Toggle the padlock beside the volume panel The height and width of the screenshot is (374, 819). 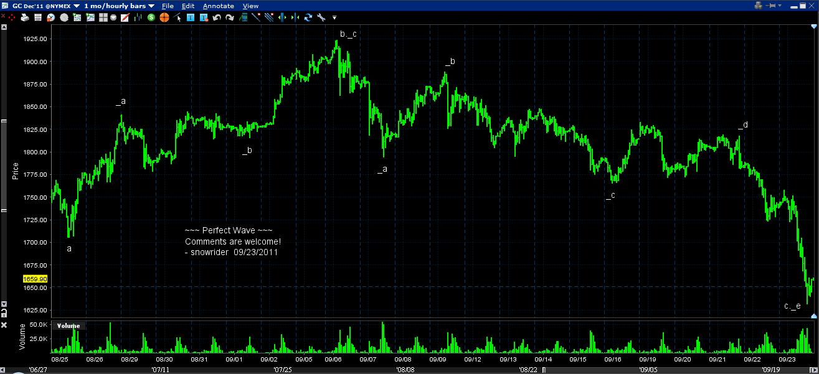[x=4, y=313]
